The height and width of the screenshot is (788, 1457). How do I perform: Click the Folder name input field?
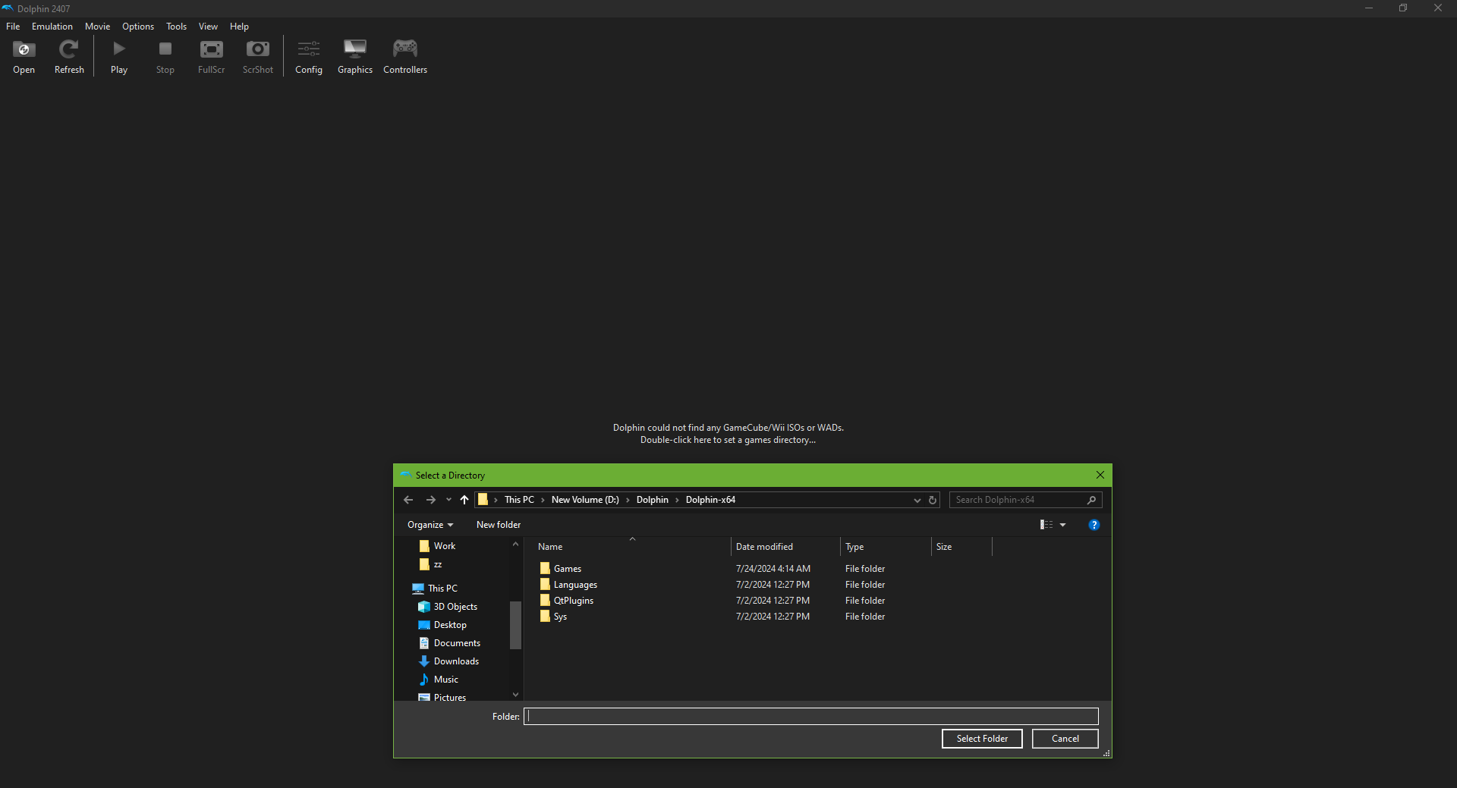point(810,717)
